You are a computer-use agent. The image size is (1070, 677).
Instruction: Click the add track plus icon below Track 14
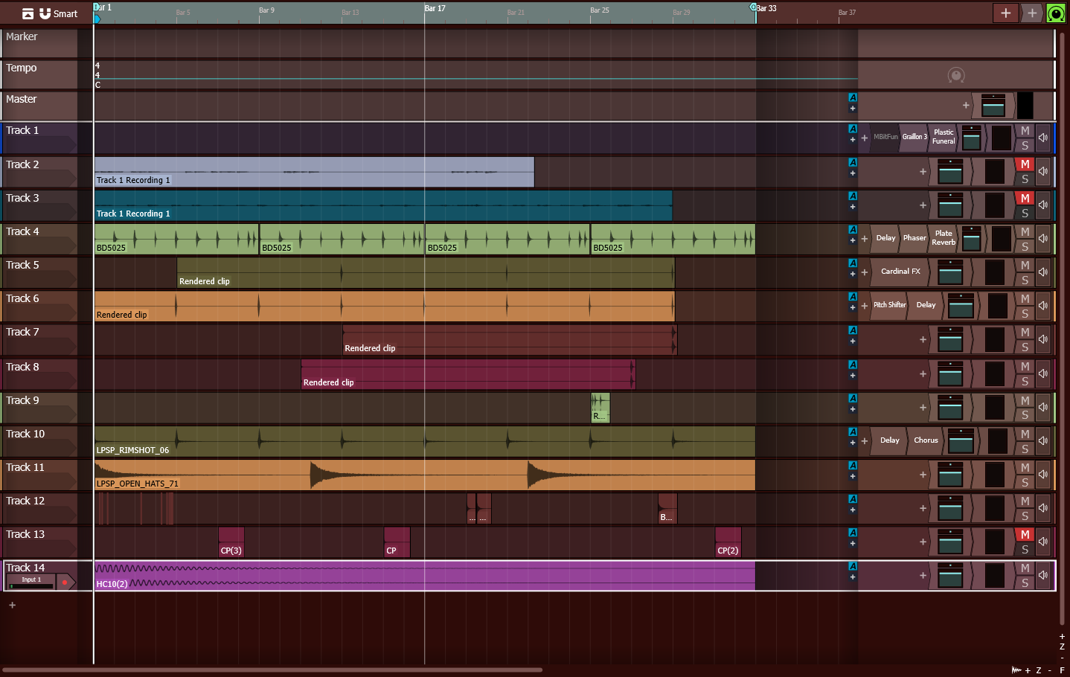12,605
